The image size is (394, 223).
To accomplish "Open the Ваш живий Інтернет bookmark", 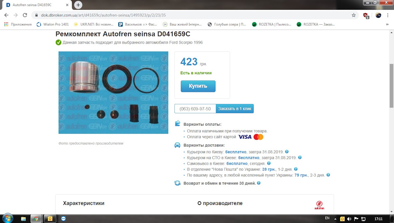I will (x=182, y=24).
